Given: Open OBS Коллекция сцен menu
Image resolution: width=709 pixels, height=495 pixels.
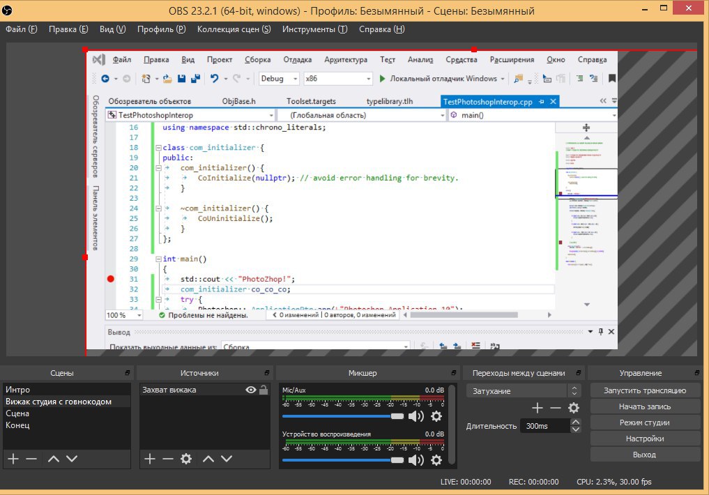Looking at the screenshot, I should (x=234, y=29).
